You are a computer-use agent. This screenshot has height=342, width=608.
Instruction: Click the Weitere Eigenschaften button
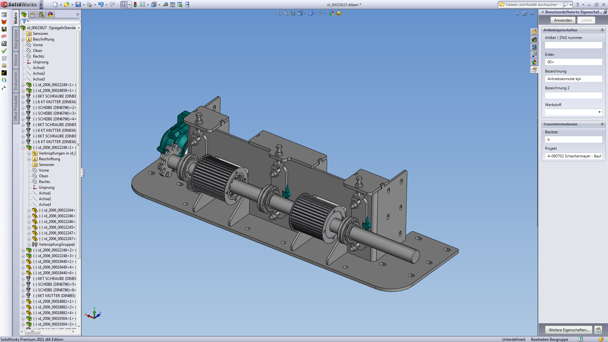coord(568,330)
